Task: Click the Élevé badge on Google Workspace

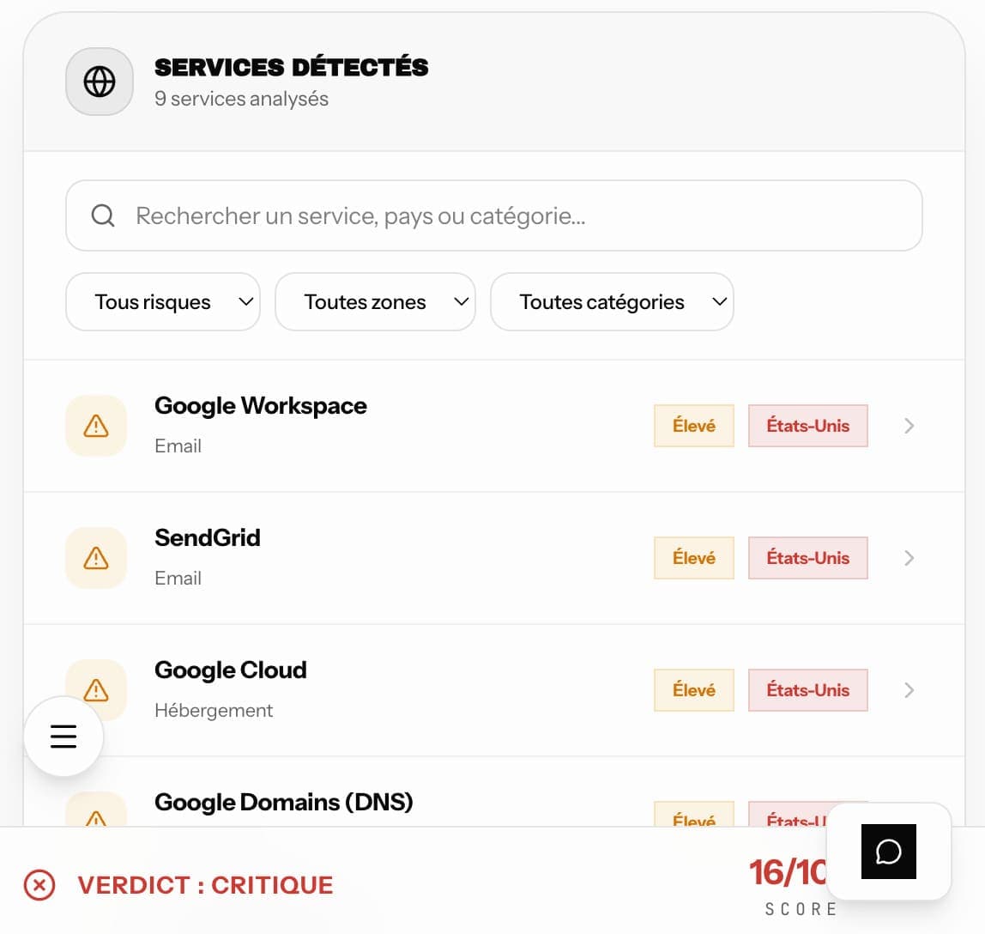Action: pyautogui.click(x=693, y=426)
